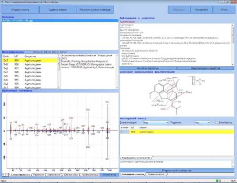Select the Сравнение спектров tab

(x=156, y=174)
